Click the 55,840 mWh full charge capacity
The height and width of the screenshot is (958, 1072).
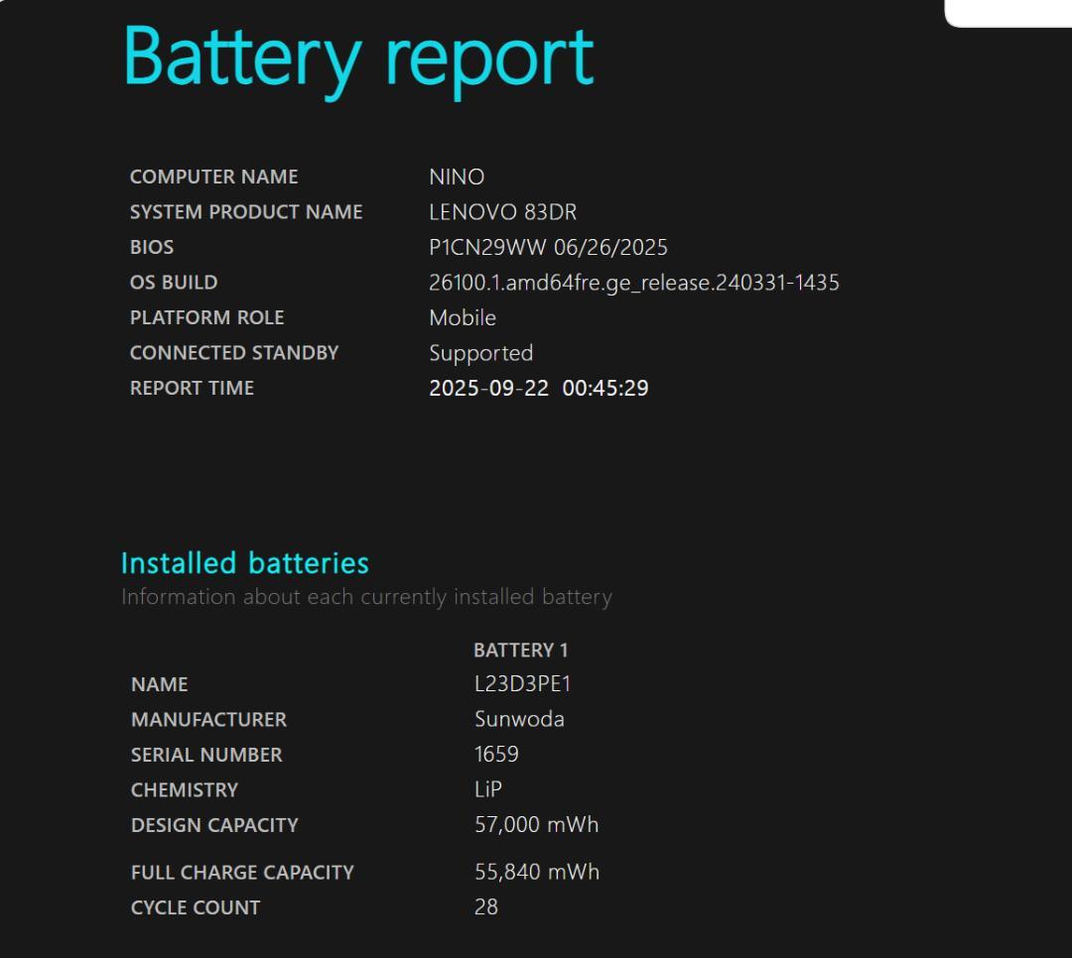coord(537,872)
